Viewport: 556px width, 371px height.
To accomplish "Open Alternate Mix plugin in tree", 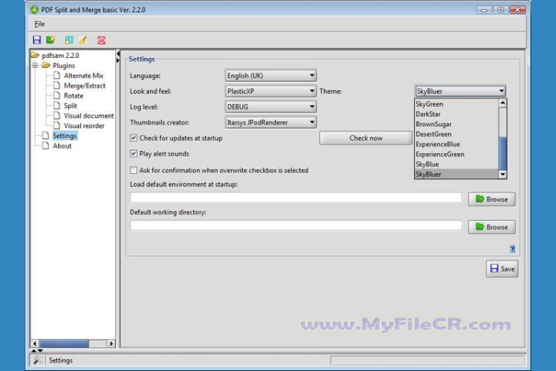I will pyautogui.click(x=83, y=75).
